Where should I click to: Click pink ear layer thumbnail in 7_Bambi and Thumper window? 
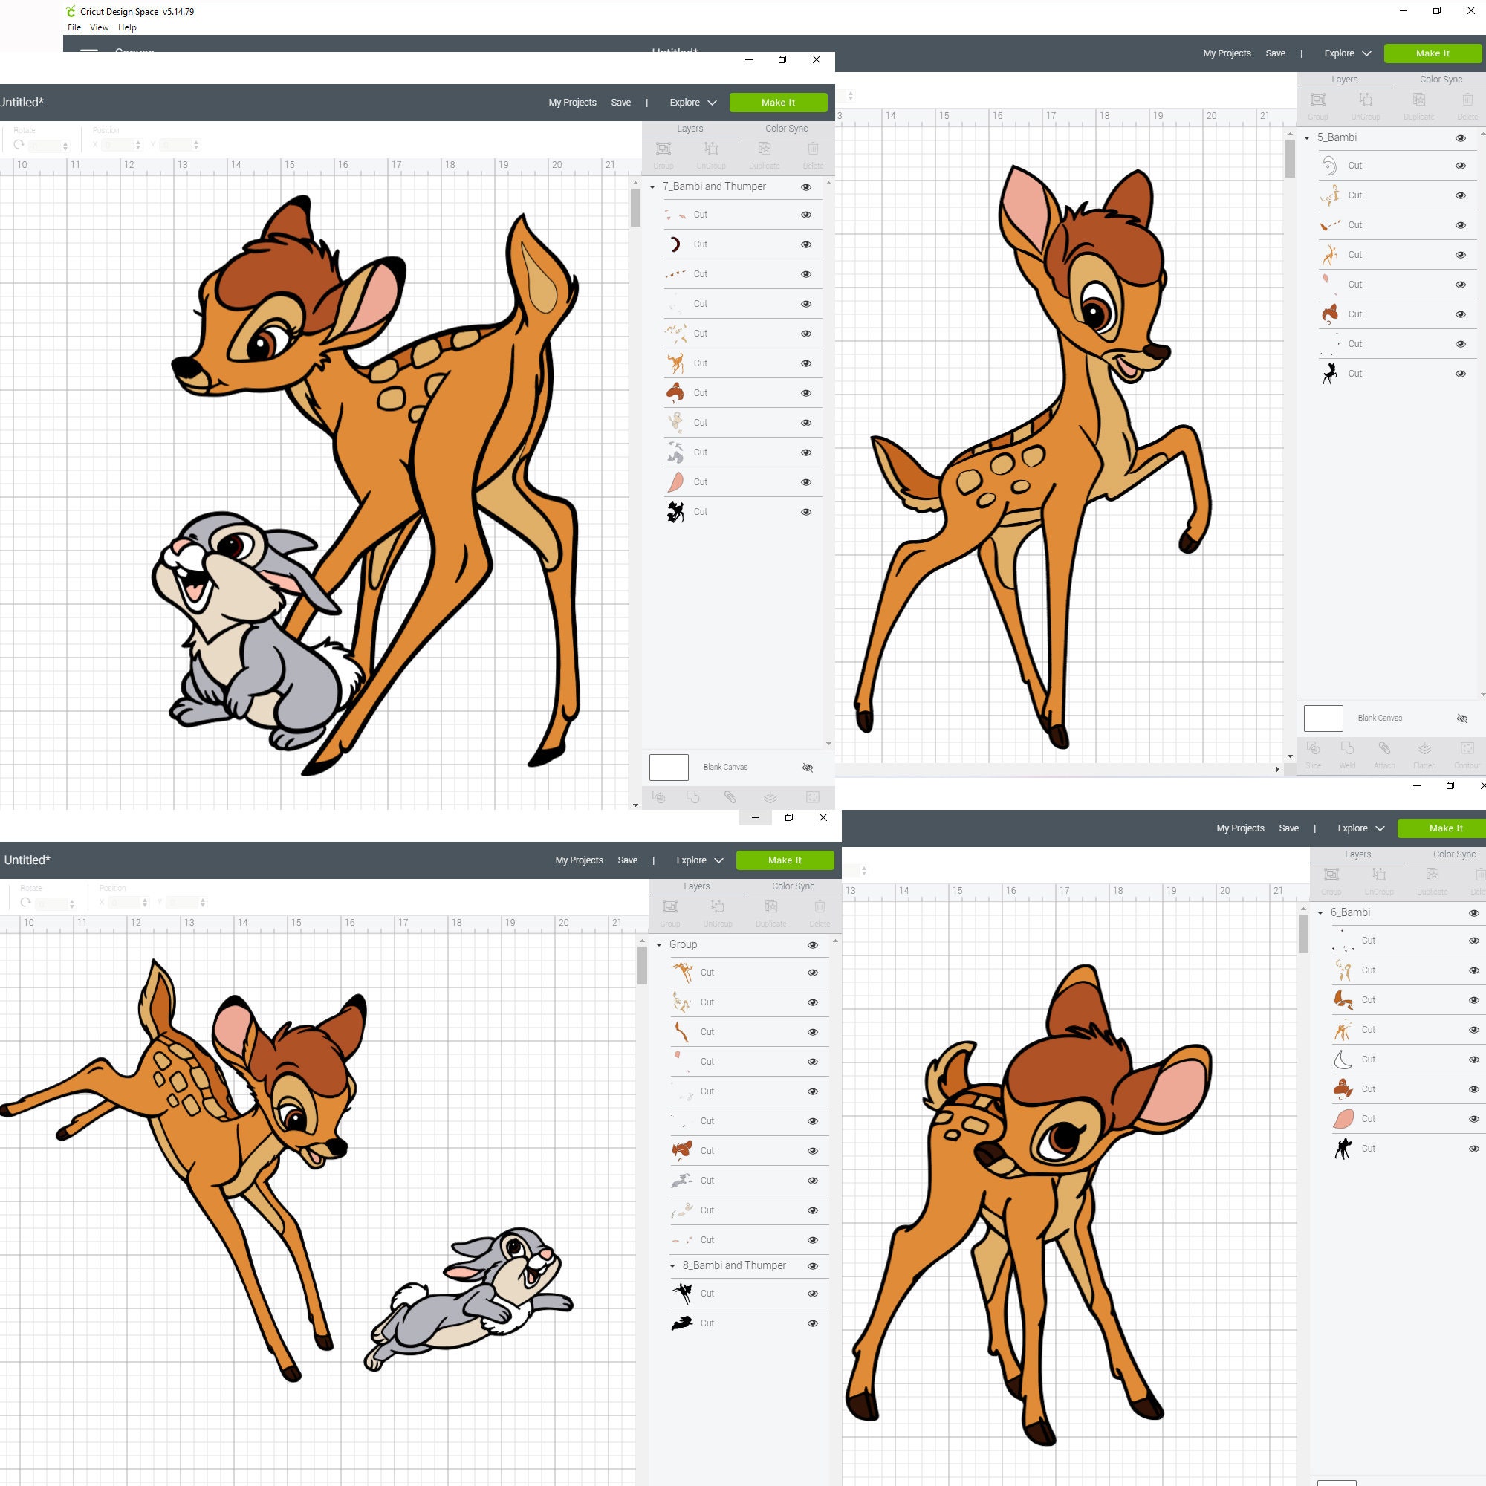click(x=675, y=482)
